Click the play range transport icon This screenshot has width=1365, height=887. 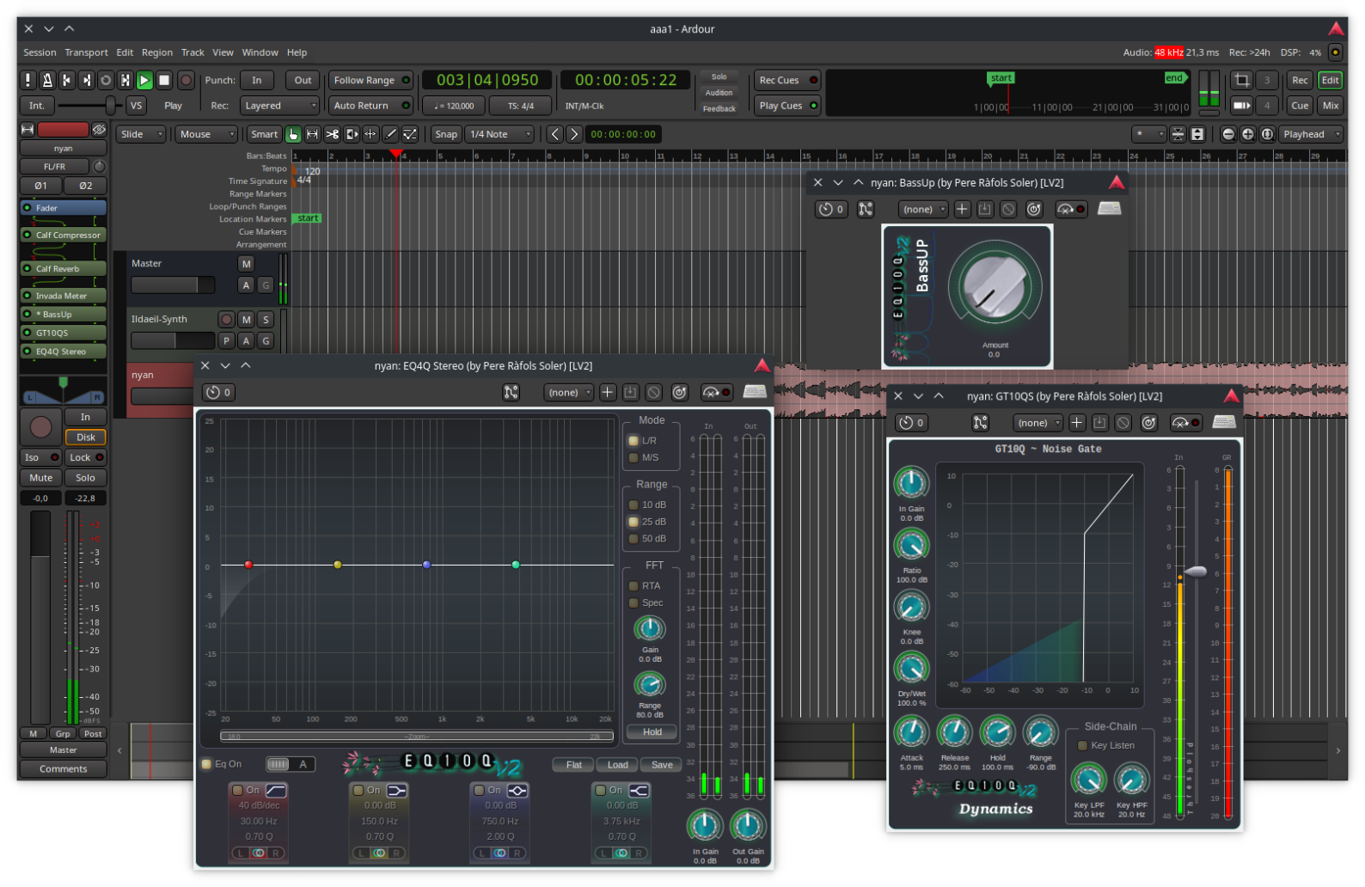[x=125, y=80]
